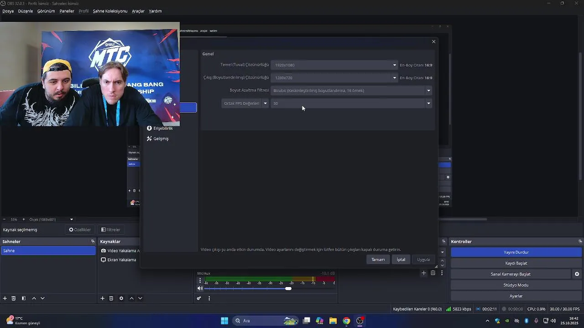
Task: Toggle Stüdyo Modu
Action: pyautogui.click(x=516, y=285)
